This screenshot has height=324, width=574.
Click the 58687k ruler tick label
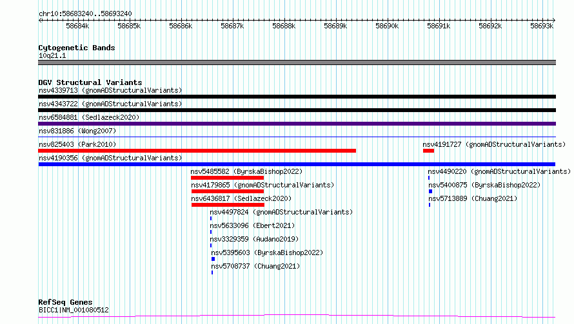[x=232, y=26]
